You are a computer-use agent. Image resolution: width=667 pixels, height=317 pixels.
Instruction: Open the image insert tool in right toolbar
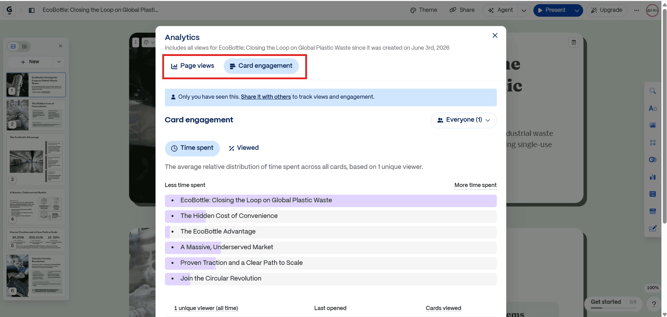[653, 125]
